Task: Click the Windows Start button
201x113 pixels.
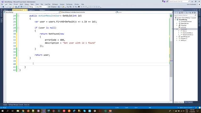Action: (3, 111)
